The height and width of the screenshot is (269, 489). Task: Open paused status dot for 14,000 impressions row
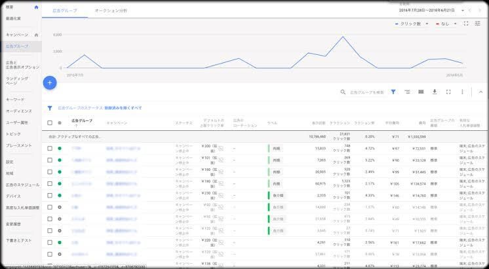coord(60,207)
